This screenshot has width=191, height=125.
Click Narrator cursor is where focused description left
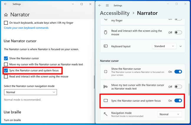[42, 49]
